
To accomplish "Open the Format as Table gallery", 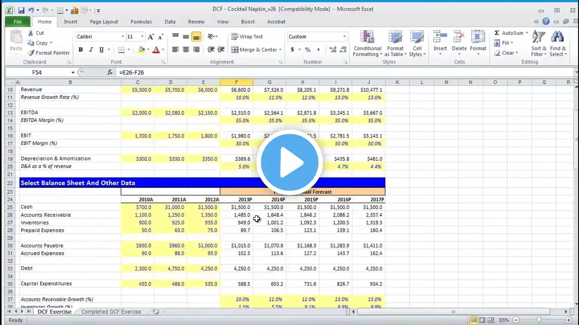I will point(395,43).
